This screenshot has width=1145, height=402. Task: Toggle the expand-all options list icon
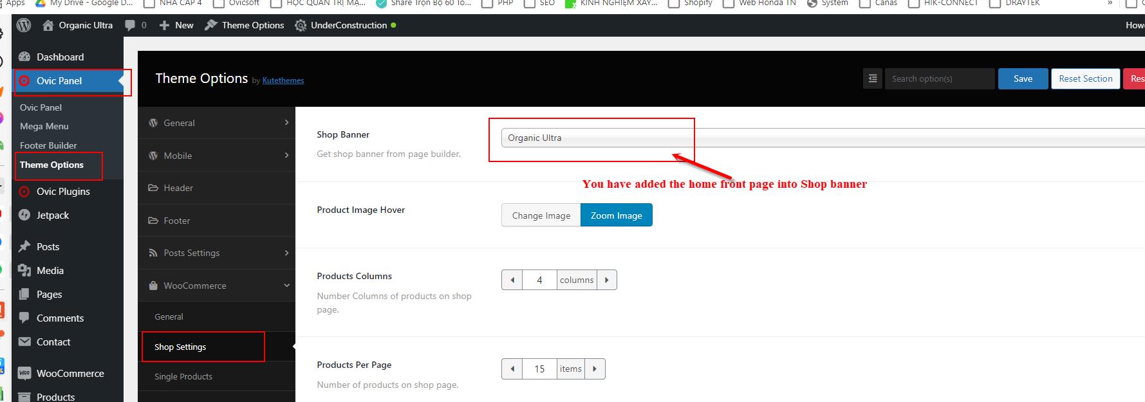[x=873, y=78]
